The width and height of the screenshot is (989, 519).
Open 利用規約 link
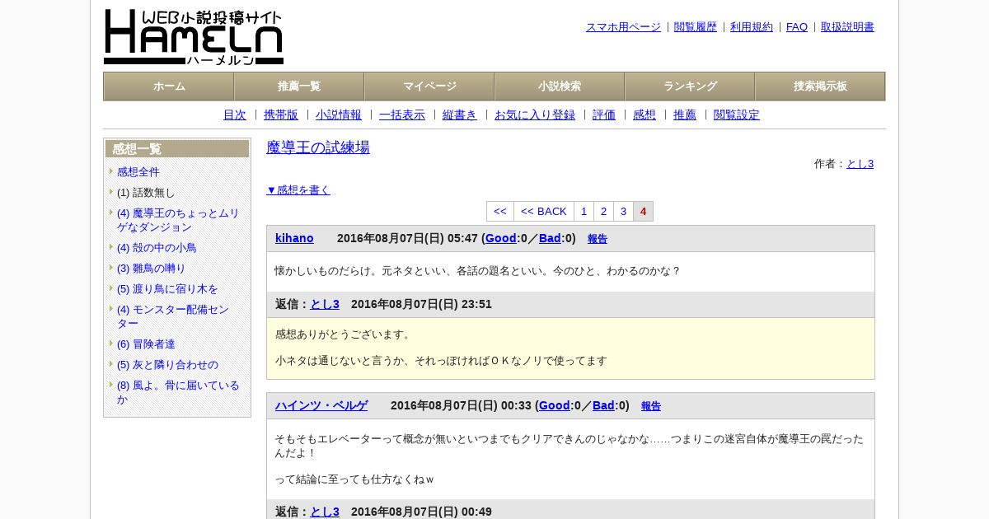pos(752,27)
